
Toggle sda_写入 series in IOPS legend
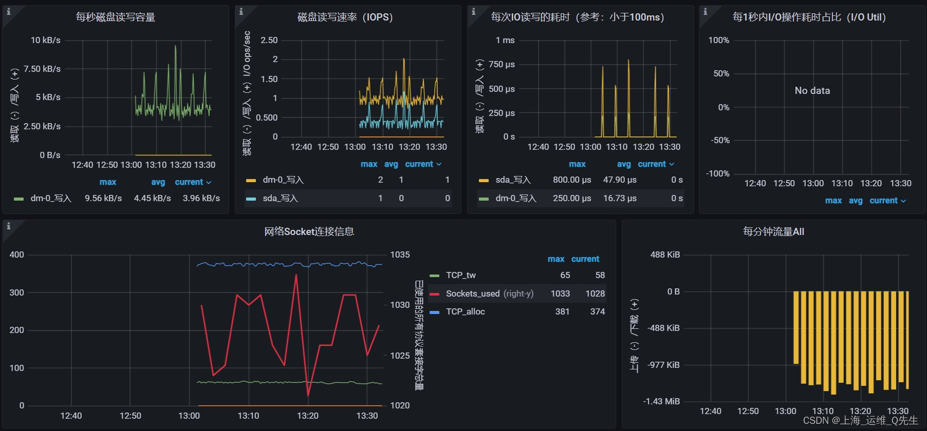(280, 198)
